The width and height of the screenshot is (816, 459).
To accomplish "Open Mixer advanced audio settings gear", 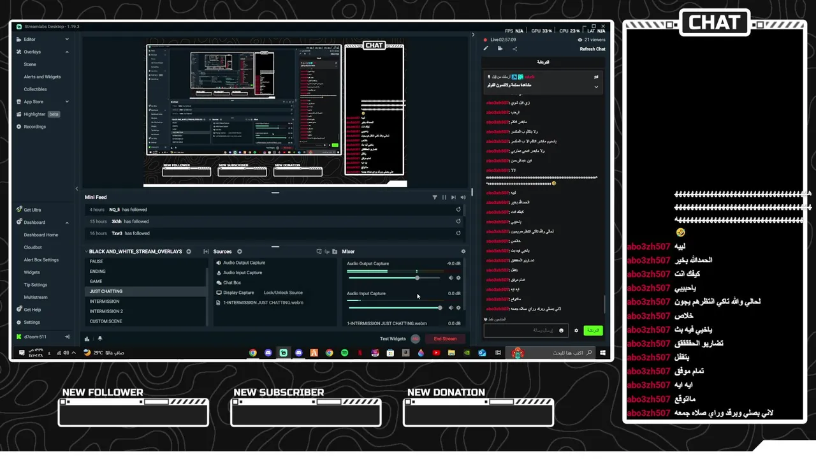I will click(463, 252).
